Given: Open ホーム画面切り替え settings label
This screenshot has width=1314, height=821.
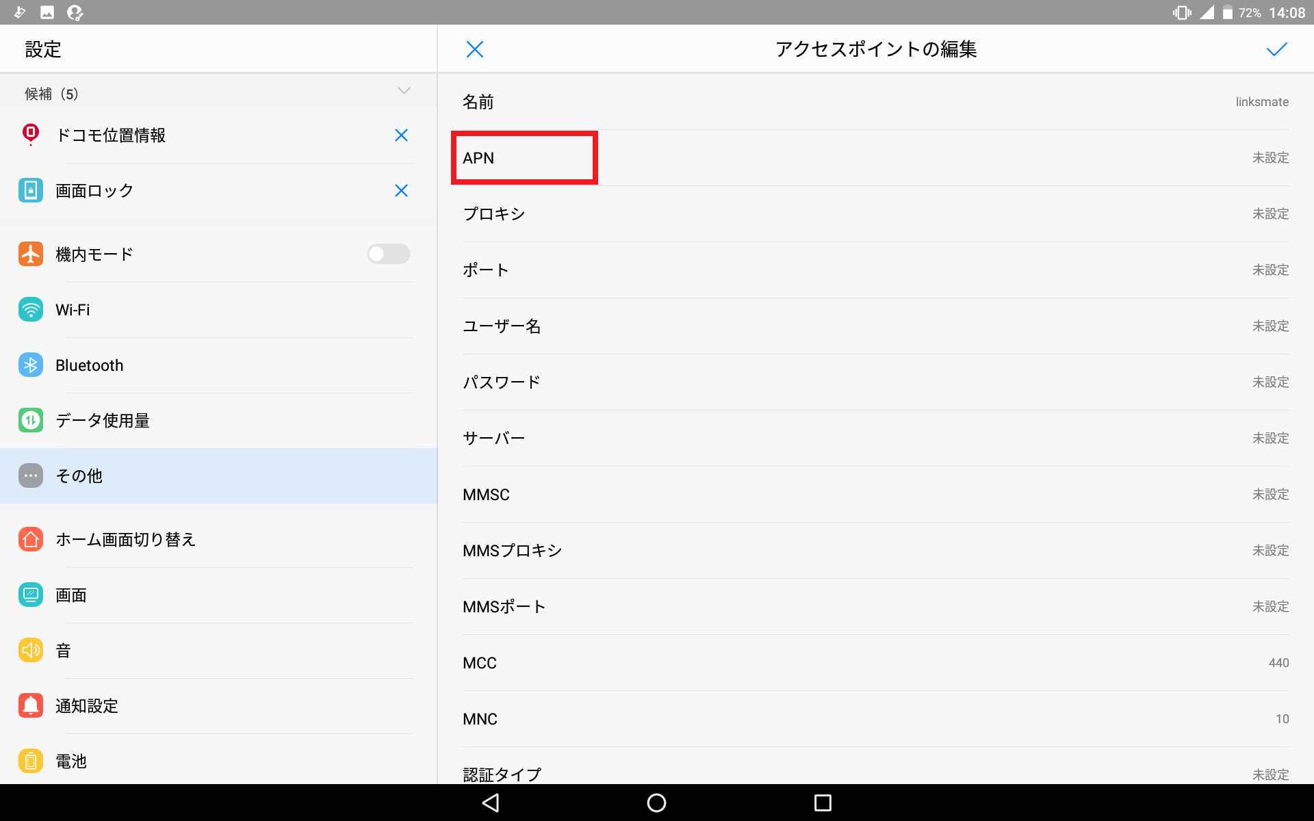Looking at the screenshot, I should click(126, 540).
